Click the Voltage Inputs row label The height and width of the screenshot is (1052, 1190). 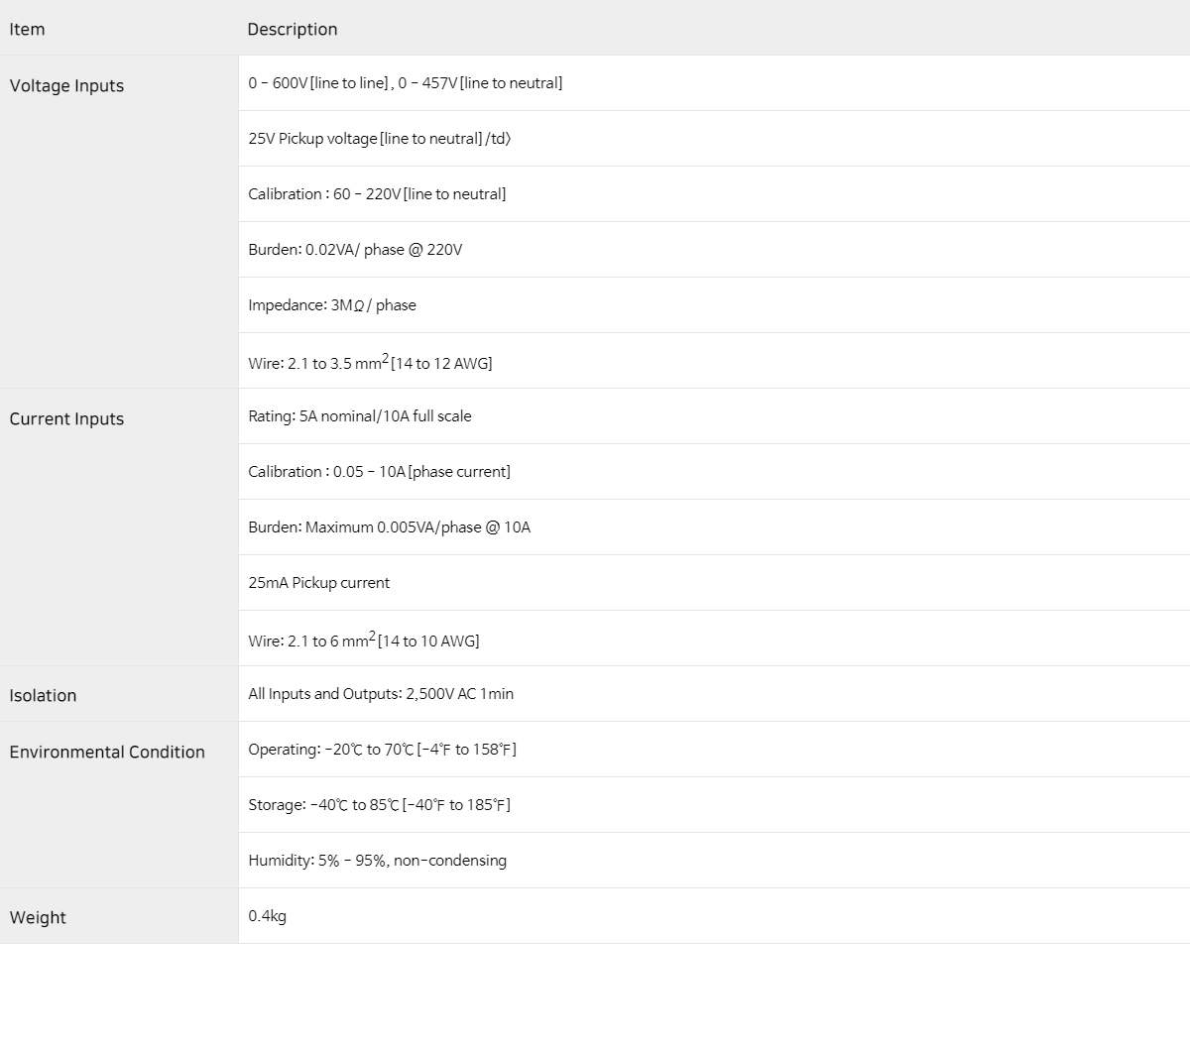66,85
